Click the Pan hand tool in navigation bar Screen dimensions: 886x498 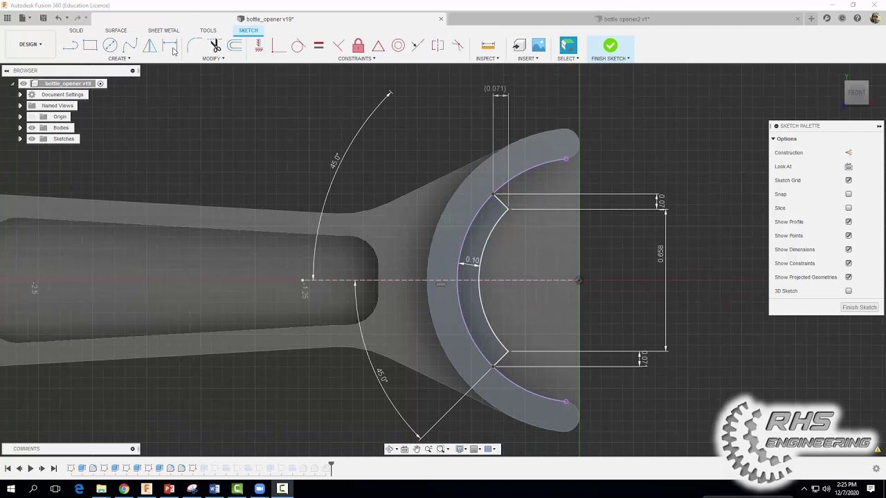(x=417, y=449)
